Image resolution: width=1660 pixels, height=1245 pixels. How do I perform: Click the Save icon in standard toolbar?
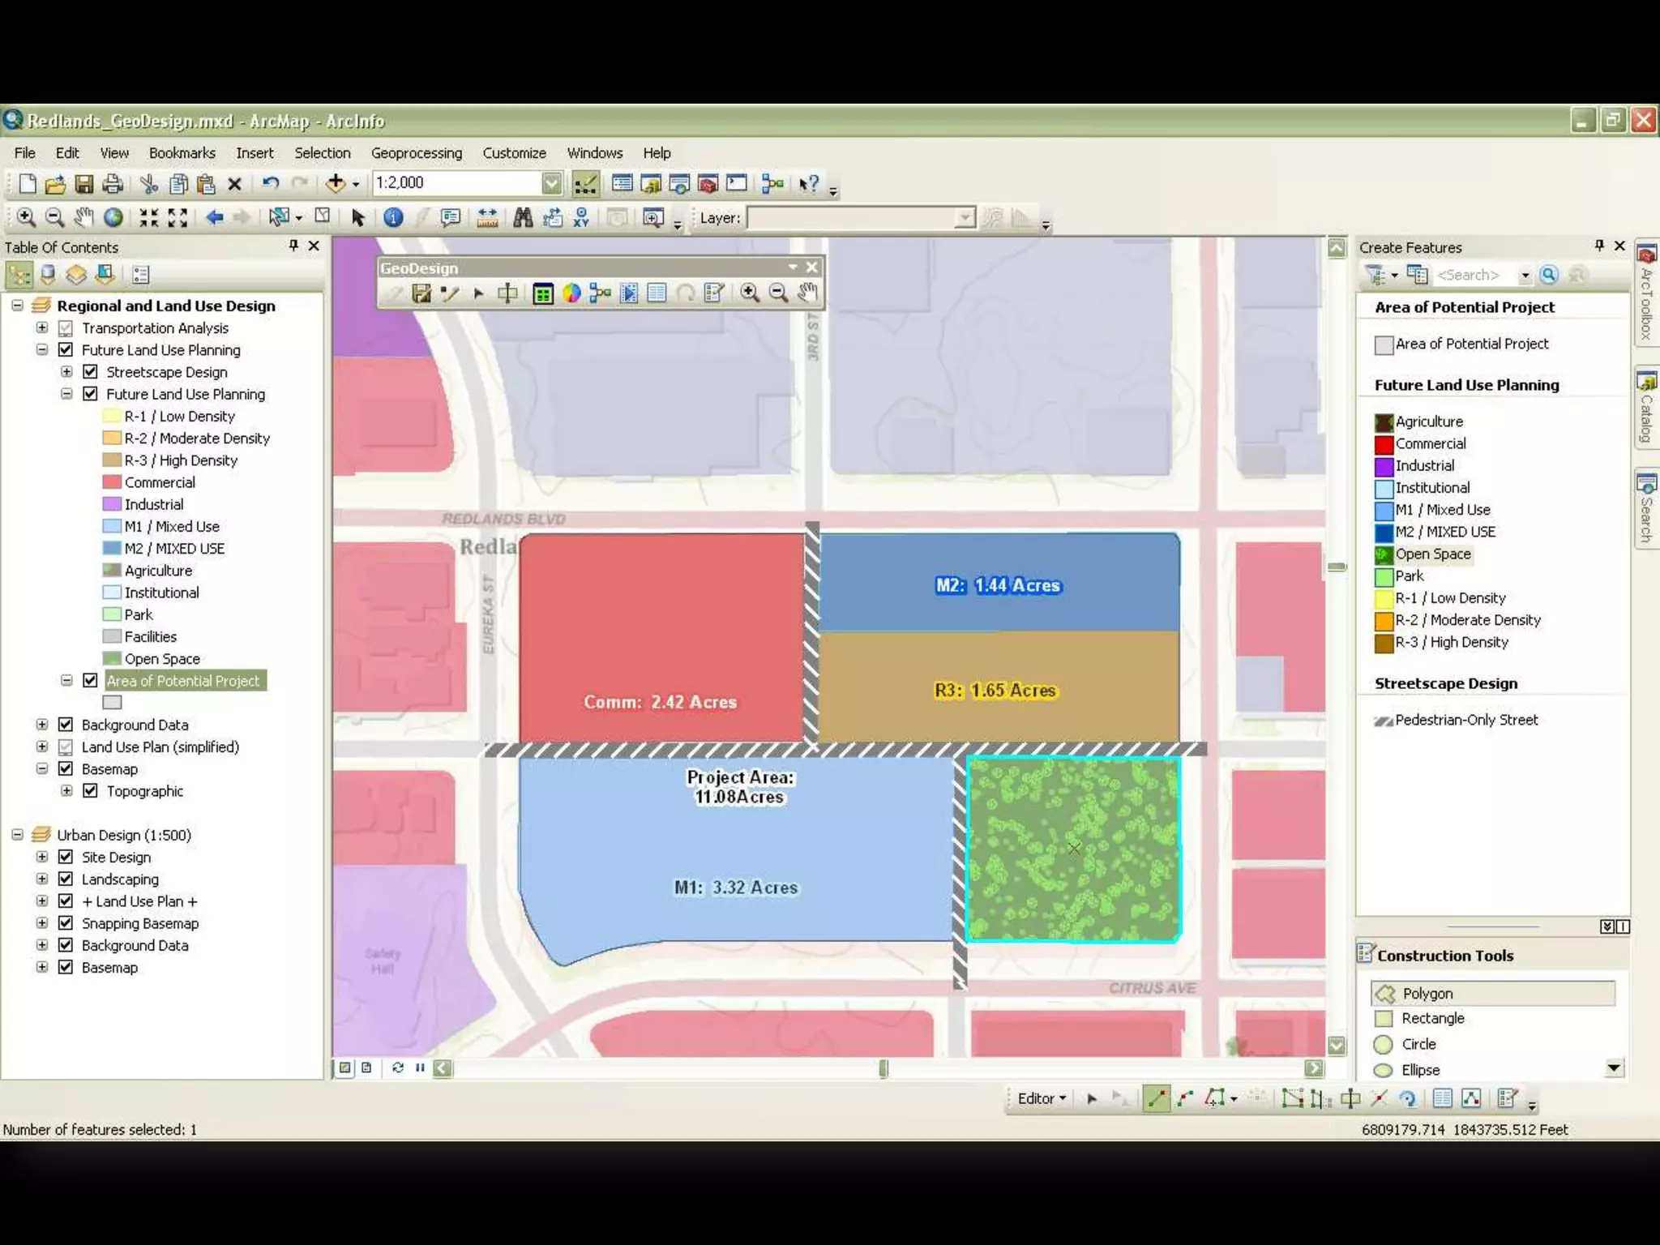(x=84, y=184)
